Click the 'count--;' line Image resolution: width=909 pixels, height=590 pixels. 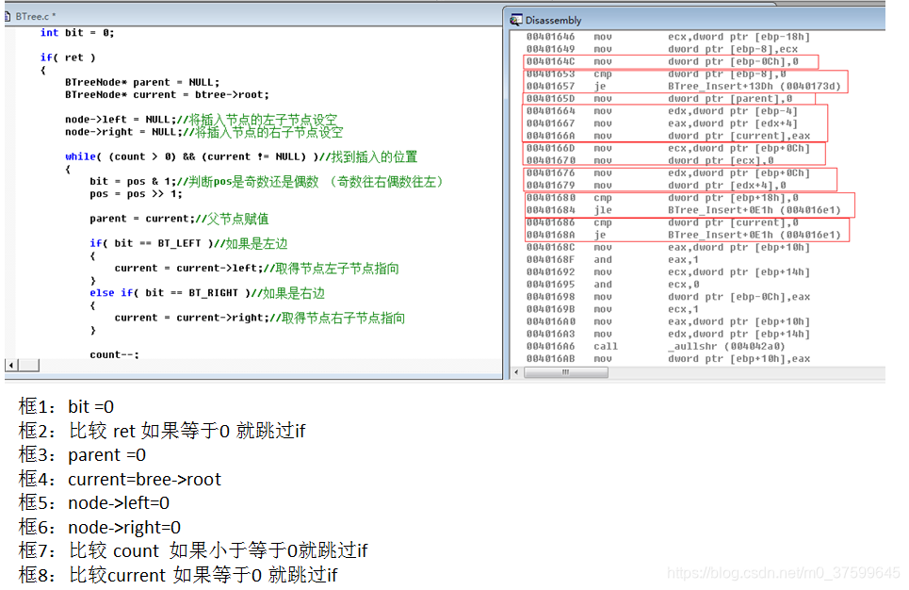pos(115,354)
